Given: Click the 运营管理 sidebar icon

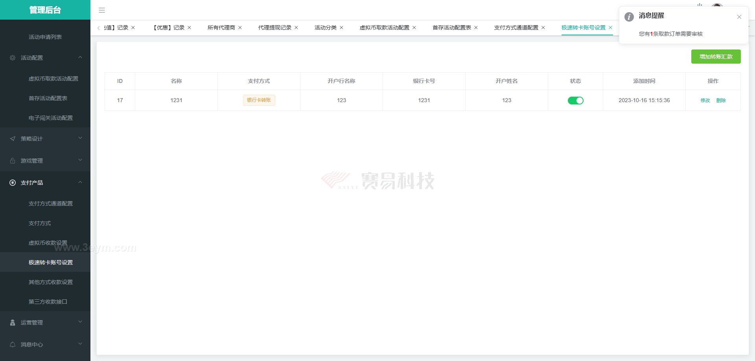Looking at the screenshot, I should coord(13,323).
